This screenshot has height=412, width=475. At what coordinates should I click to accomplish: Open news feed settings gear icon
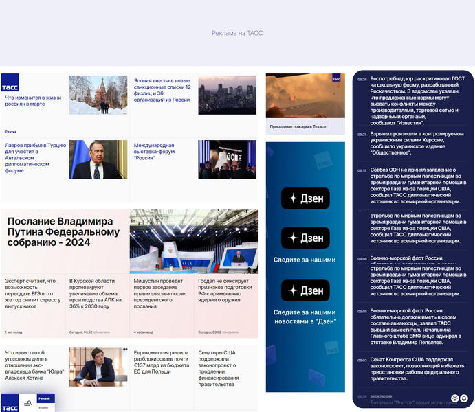454,398
